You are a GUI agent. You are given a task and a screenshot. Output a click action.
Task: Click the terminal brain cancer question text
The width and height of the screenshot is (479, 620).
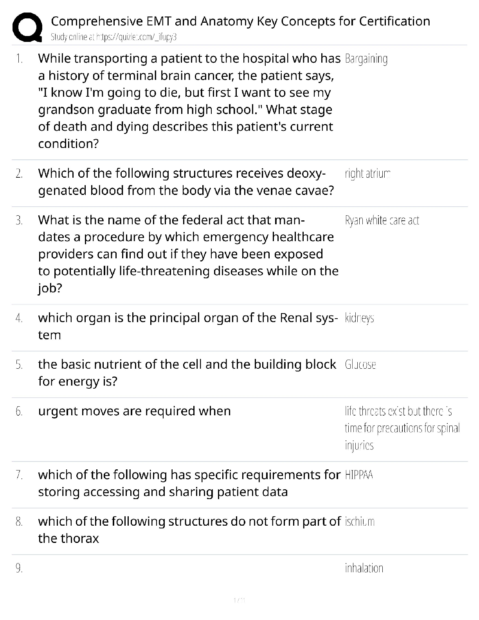[189, 101]
